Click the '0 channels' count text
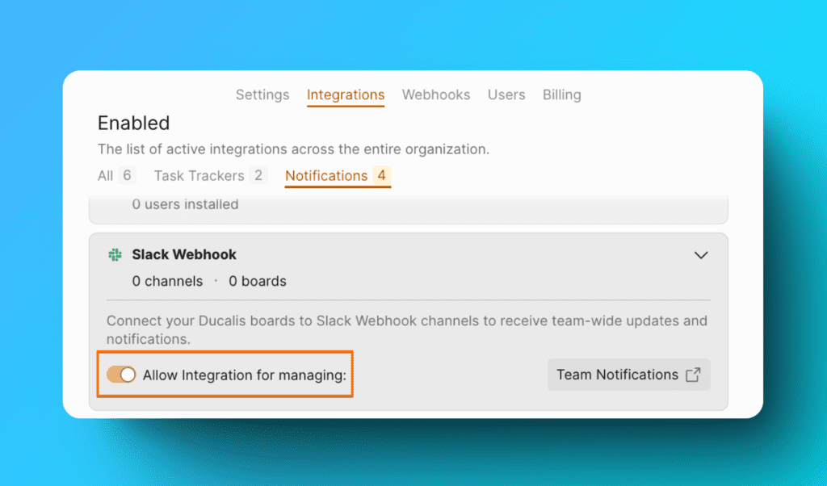827x486 pixels. pos(167,282)
